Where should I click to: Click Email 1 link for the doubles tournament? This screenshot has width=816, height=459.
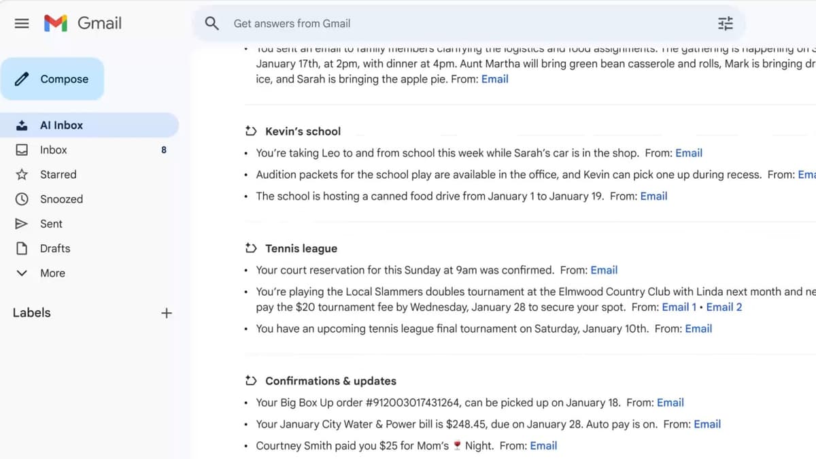tap(679, 307)
